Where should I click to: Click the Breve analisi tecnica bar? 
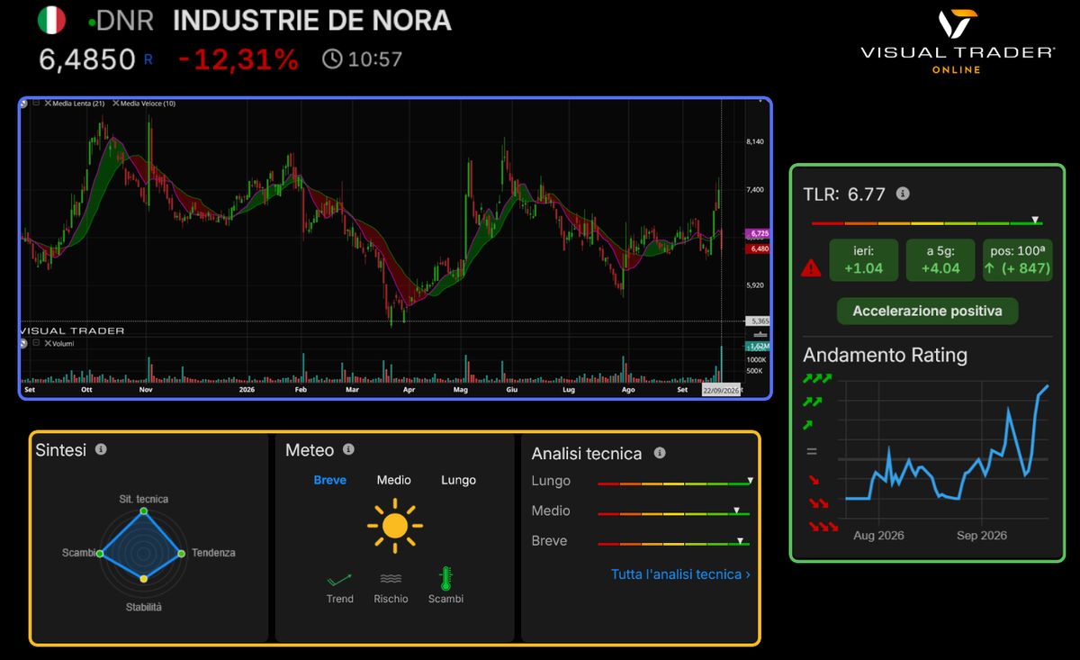674,543
